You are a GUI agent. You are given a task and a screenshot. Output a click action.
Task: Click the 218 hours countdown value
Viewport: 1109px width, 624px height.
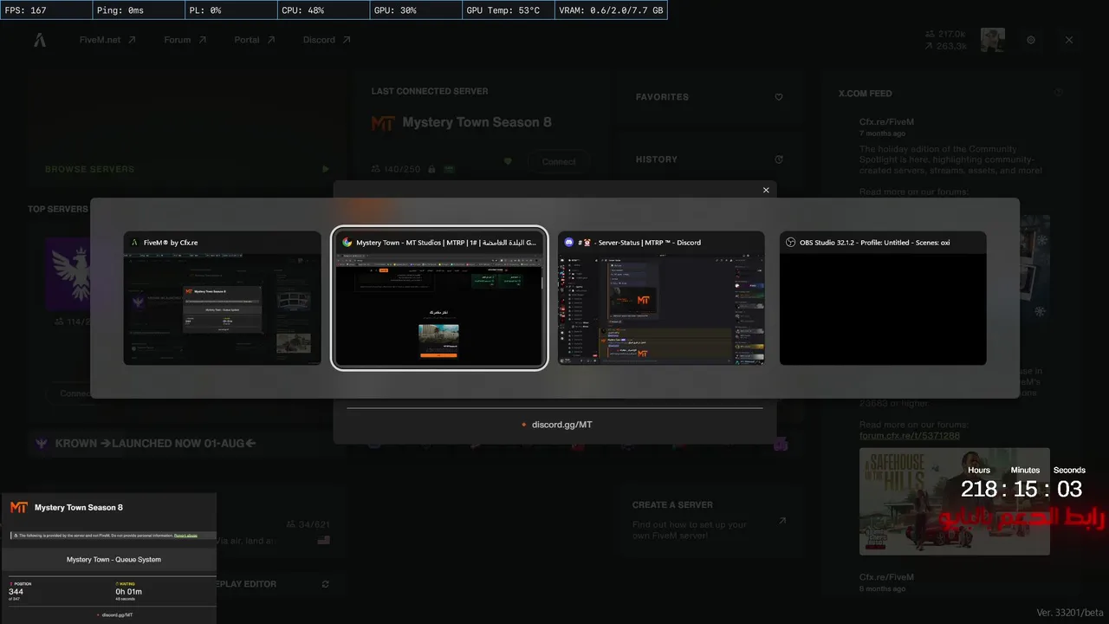pos(979,489)
